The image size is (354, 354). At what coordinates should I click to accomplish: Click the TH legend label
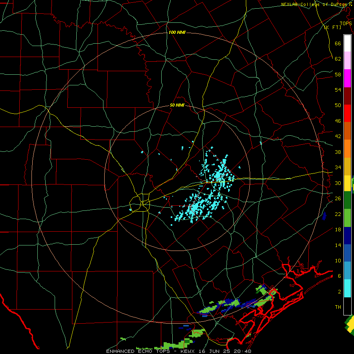point(338,307)
